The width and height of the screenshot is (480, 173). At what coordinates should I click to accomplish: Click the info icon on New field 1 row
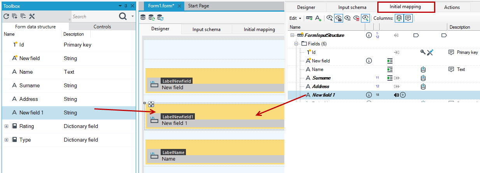coord(369,95)
